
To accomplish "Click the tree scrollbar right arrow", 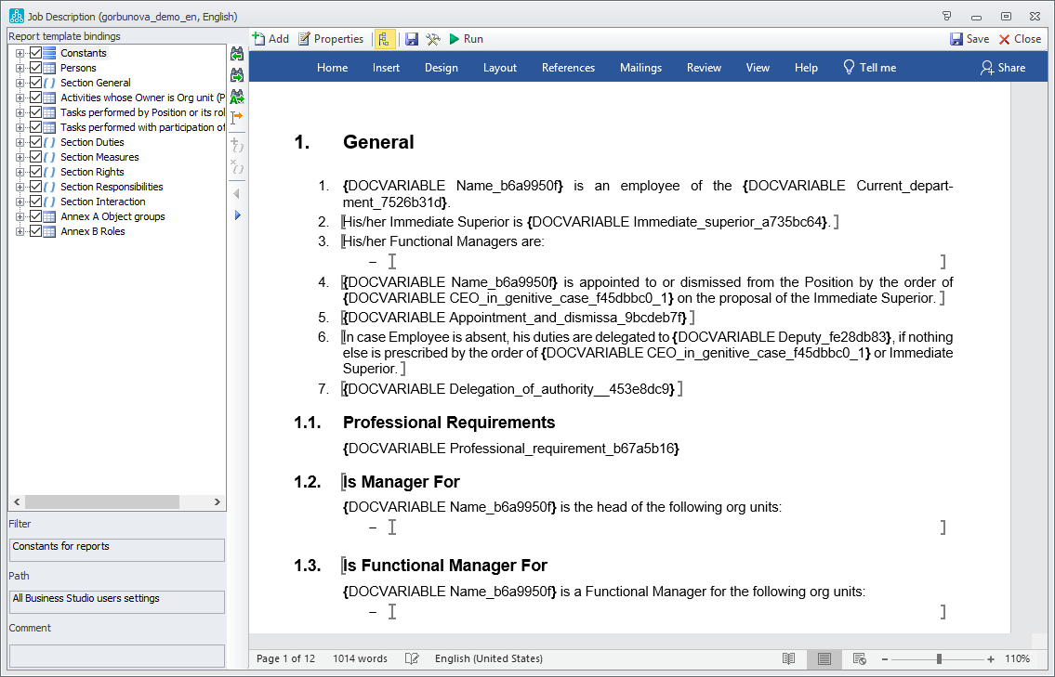I will (218, 501).
